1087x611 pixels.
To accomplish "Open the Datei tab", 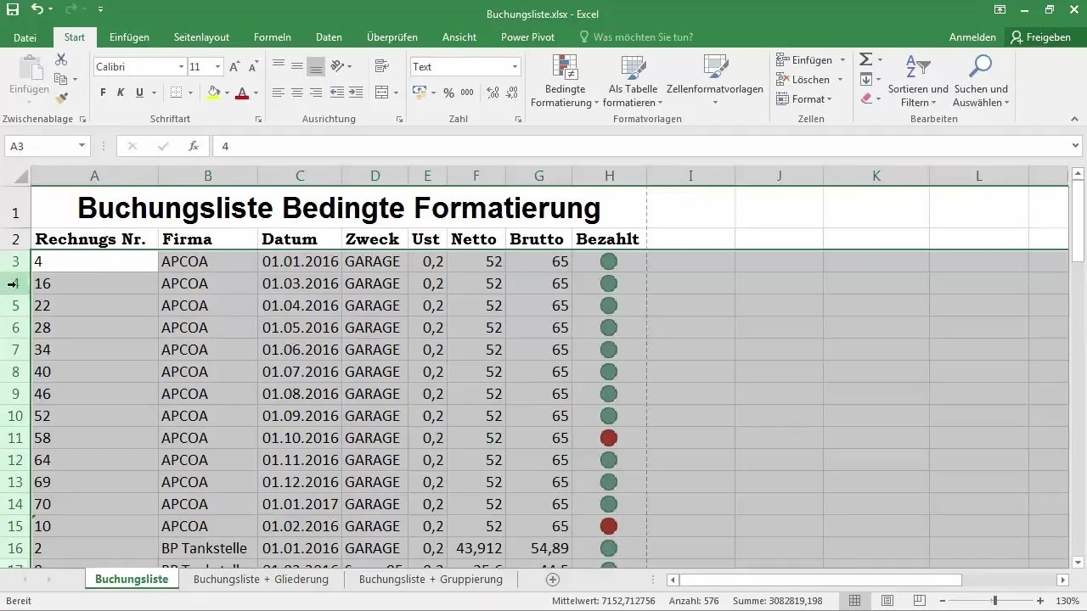I will pos(25,37).
